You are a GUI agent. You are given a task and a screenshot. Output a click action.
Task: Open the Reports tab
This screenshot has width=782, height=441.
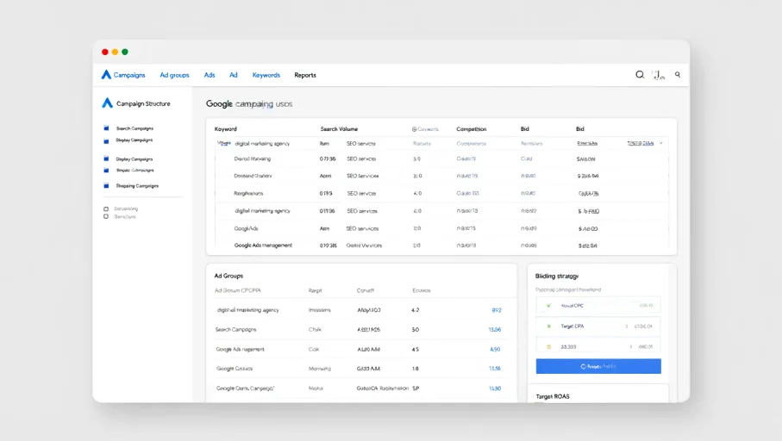tap(305, 75)
